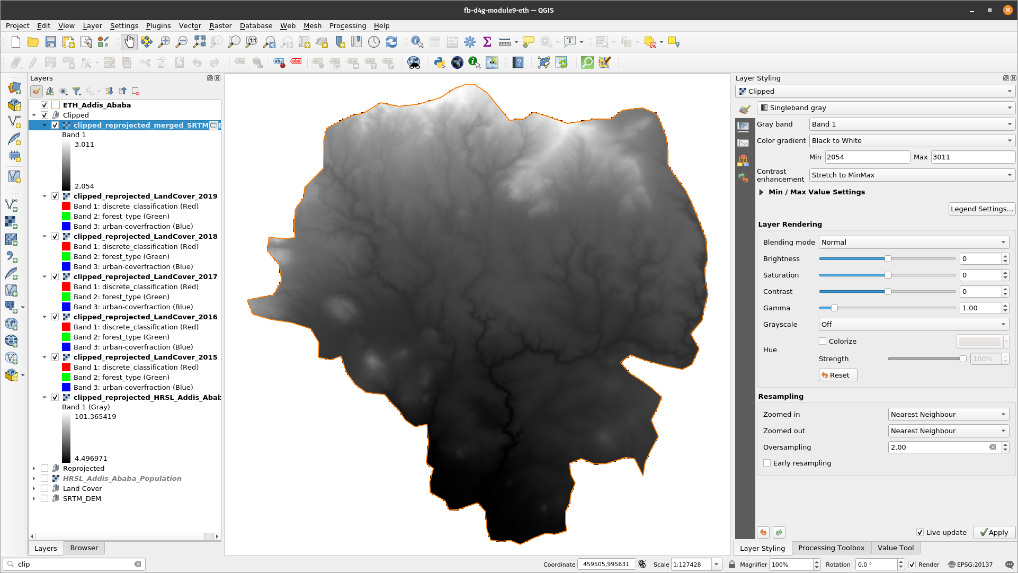
Task: Drag the Brightness slider in Layer Rendering
Action: click(x=887, y=258)
